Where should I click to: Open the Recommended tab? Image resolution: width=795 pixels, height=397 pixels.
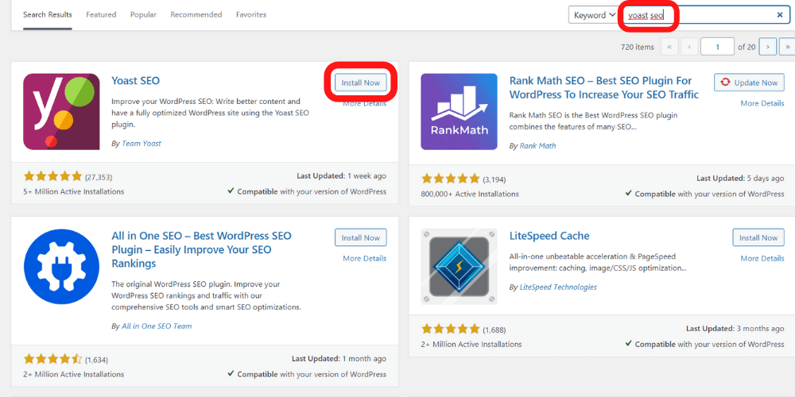tap(196, 14)
